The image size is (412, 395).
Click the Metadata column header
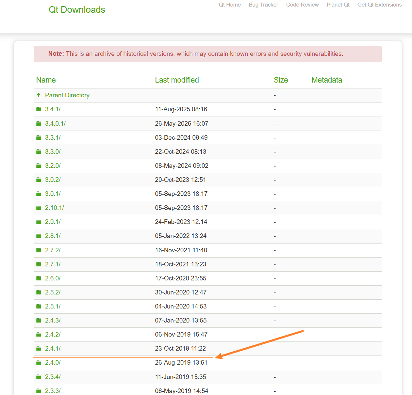pyautogui.click(x=327, y=80)
